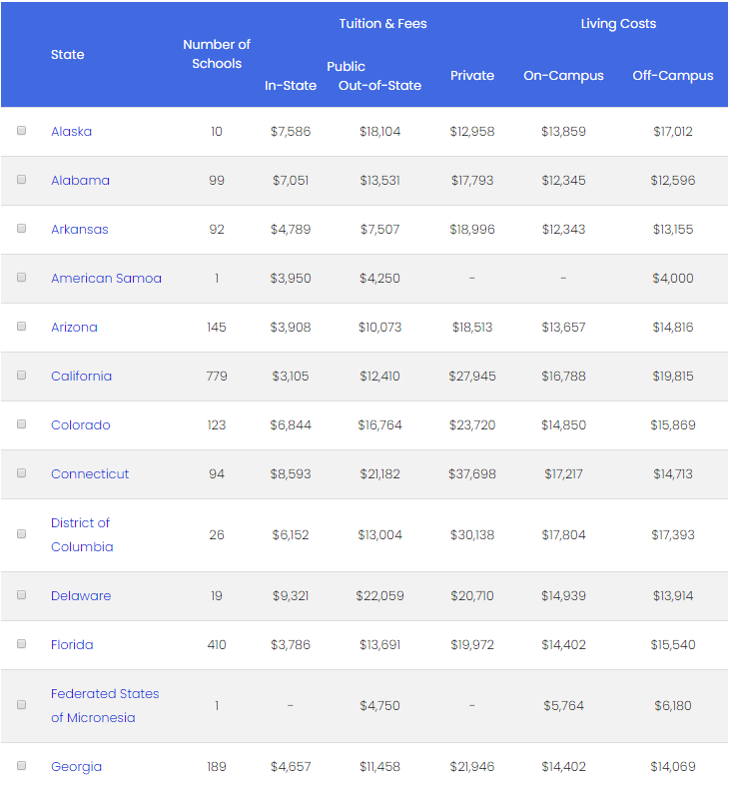Check the Alaska row checkbox
Viewport: 732px width, 790px height.
[x=21, y=131]
